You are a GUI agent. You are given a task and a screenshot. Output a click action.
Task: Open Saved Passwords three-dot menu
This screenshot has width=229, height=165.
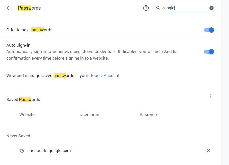[x=211, y=96]
